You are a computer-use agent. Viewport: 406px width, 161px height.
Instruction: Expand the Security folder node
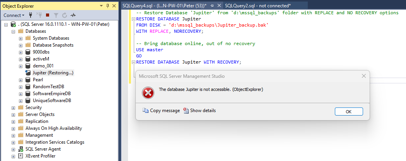13,107
